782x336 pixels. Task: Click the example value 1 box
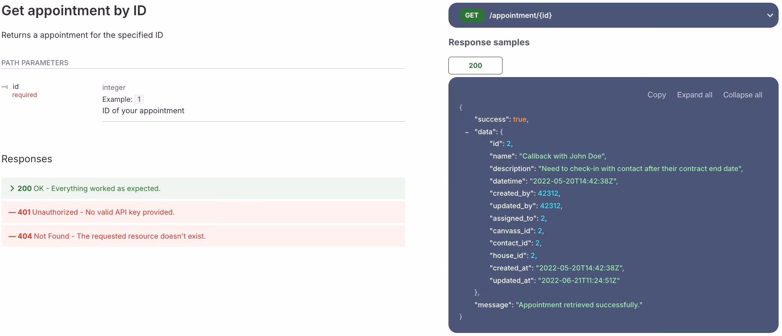point(139,99)
